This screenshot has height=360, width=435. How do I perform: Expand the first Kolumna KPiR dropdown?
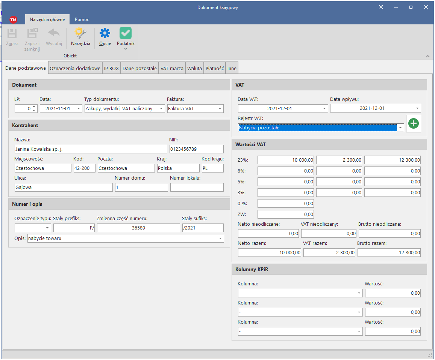pyautogui.click(x=359, y=293)
